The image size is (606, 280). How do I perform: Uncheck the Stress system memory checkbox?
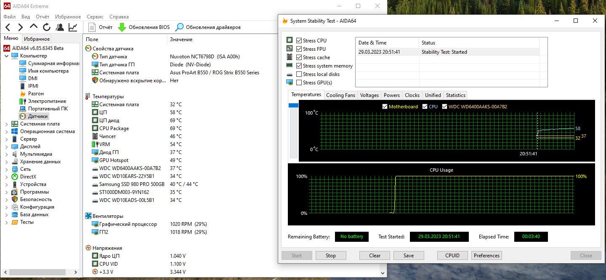299,66
